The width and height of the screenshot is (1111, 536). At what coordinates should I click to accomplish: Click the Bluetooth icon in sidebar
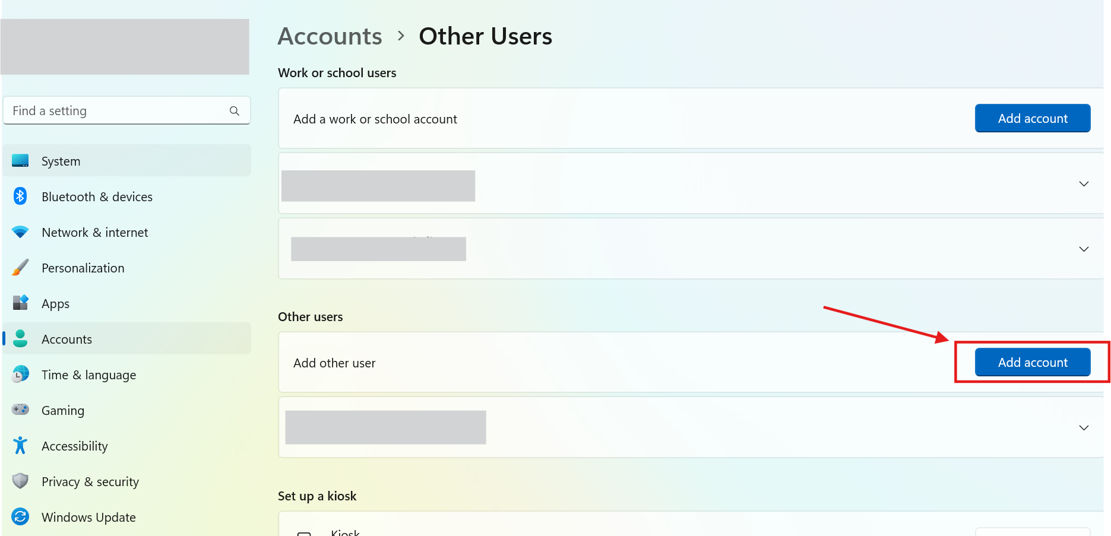[20, 196]
